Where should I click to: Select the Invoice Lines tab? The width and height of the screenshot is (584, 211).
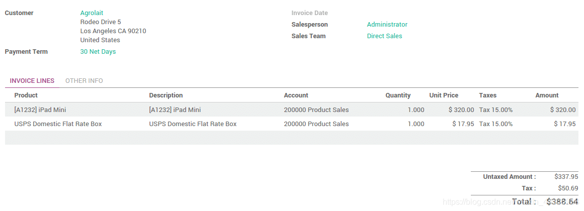[32, 81]
